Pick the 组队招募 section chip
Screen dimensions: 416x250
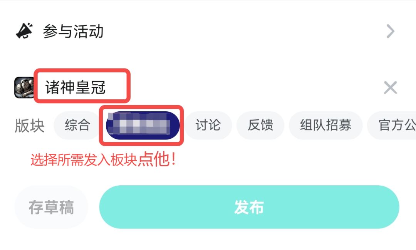pyautogui.click(x=325, y=125)
